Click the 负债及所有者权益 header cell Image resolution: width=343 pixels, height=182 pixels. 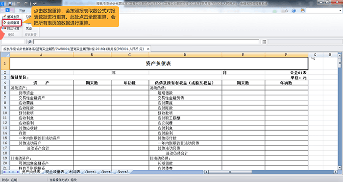[186, 83]
